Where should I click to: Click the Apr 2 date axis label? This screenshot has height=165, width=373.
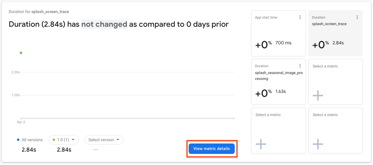coord(21,122)
